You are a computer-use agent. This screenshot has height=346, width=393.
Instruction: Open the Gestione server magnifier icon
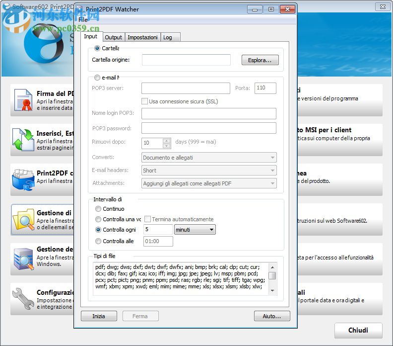pyautogui.click(x=24, y=259)
